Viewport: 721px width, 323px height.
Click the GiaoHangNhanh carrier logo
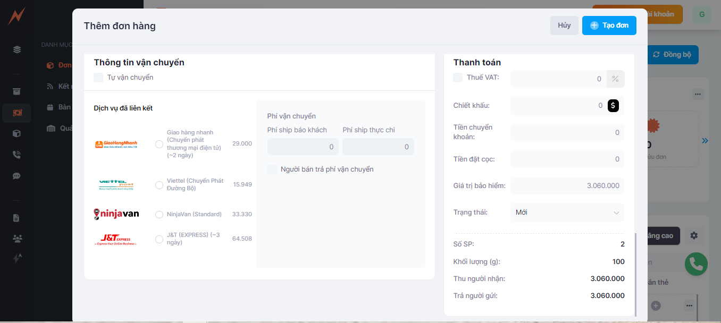[x=116, y=144]
